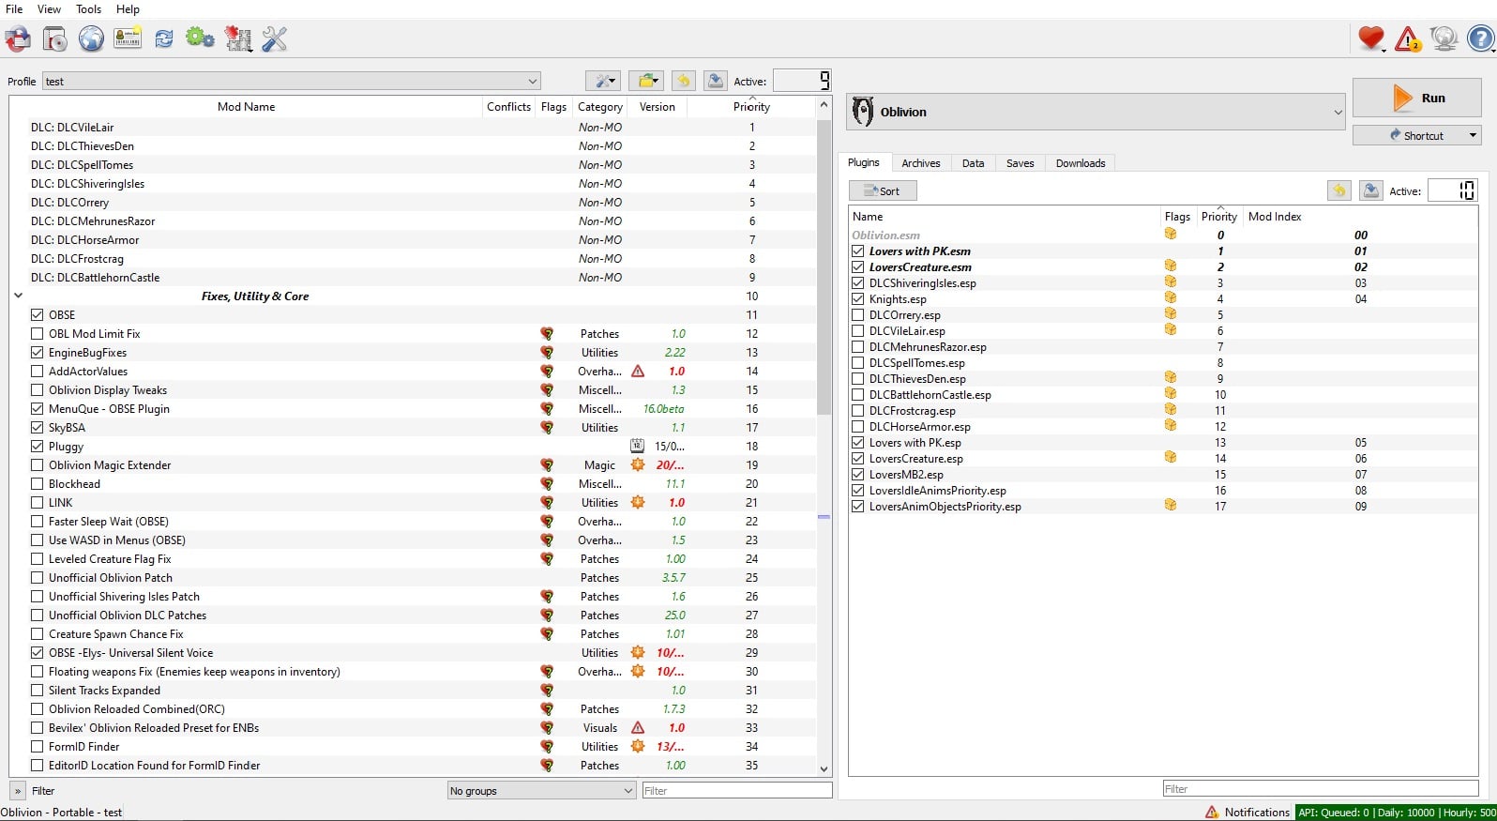Screen dimensions: 1497x821
Task: Click the mod list restore backup icon
Action: (684, 81)
